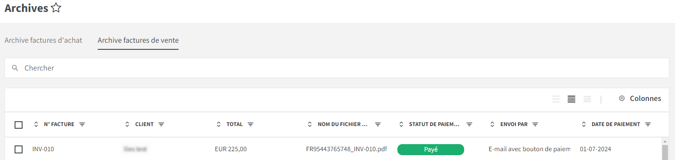Open the Colonnes settings

pyautogui.click(x=640, y=98)
